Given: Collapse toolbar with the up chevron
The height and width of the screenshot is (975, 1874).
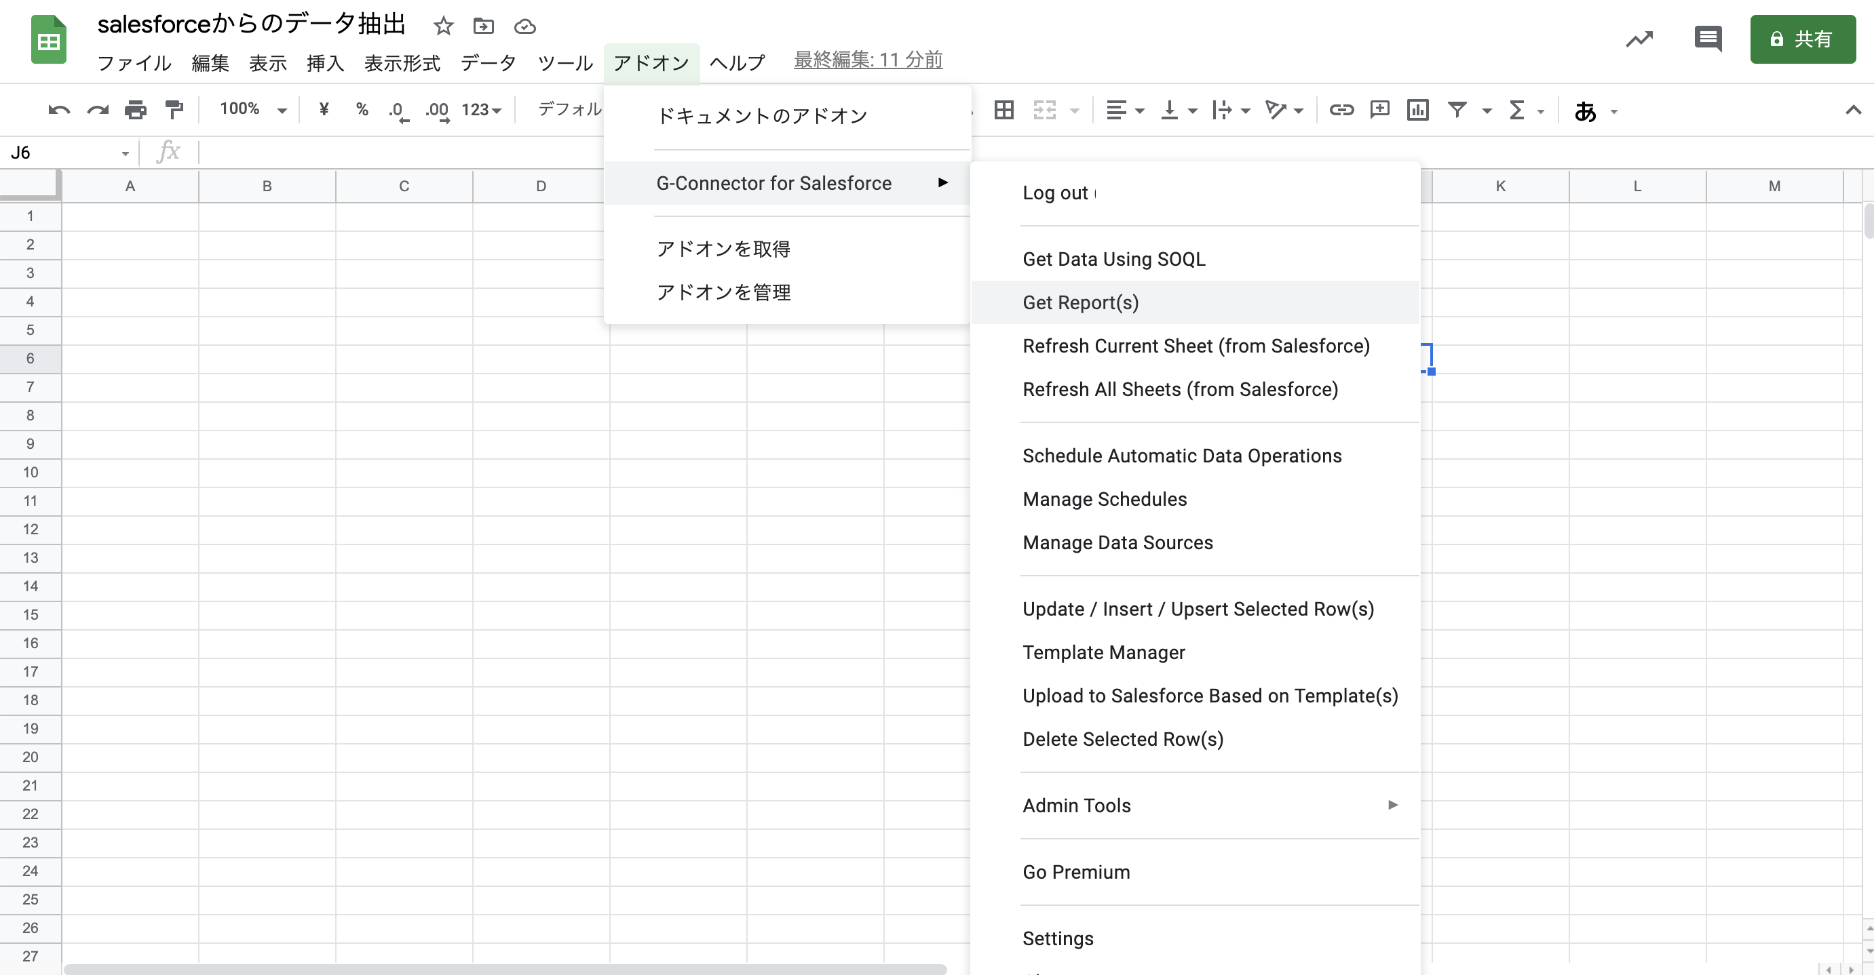Looking at the screenshot, I should point(1853,111).
